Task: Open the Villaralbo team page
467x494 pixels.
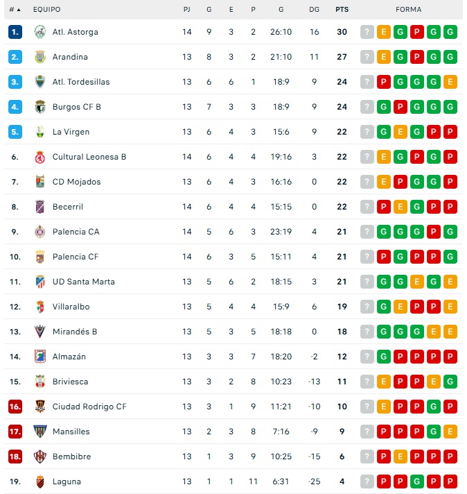Action: point(71,307)
